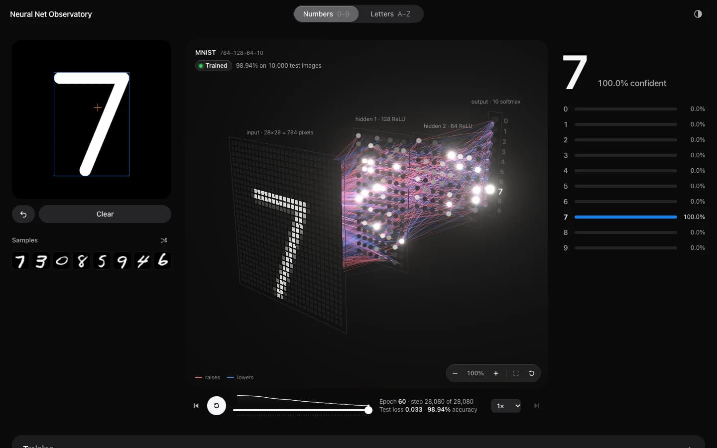Load the sample digit 5
Image resolution: width=717 pixels, height=448 pixels.
coord(102,261)
